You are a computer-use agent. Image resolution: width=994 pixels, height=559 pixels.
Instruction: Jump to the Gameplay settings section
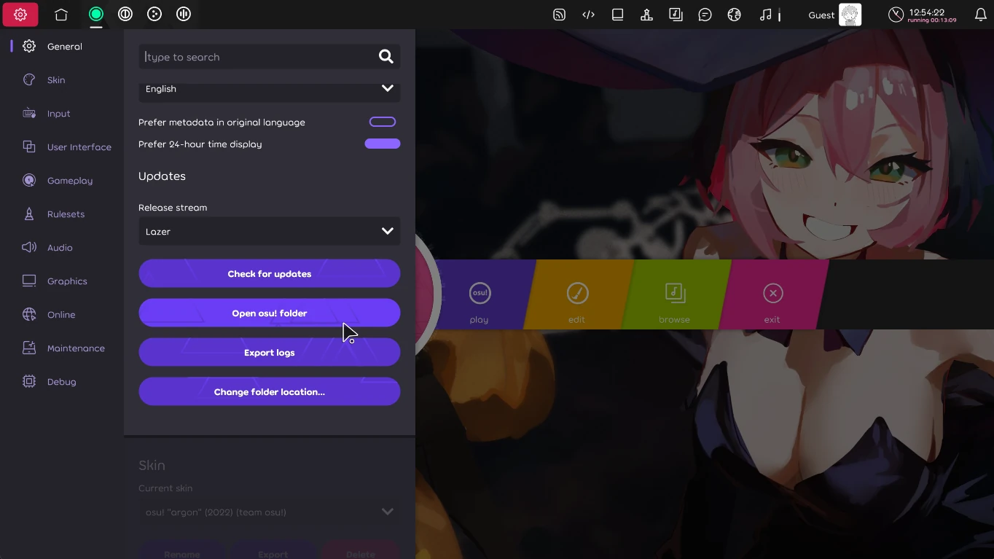(69, 181)
